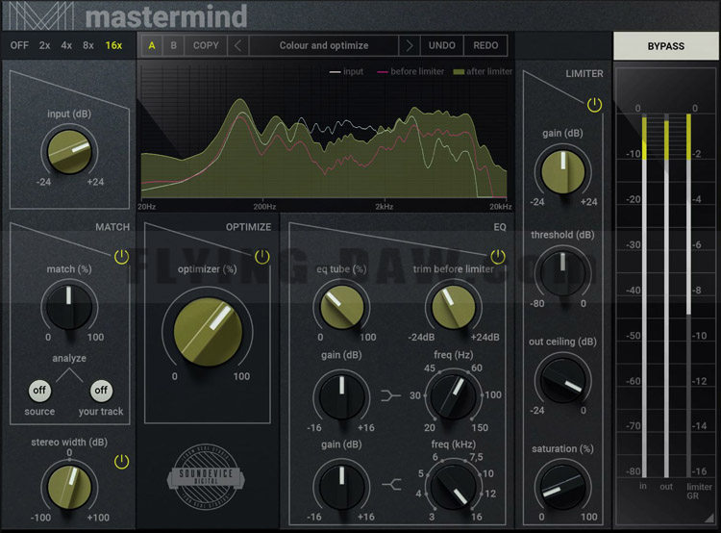Set oversampling to OFF

[x=19, y=45]
